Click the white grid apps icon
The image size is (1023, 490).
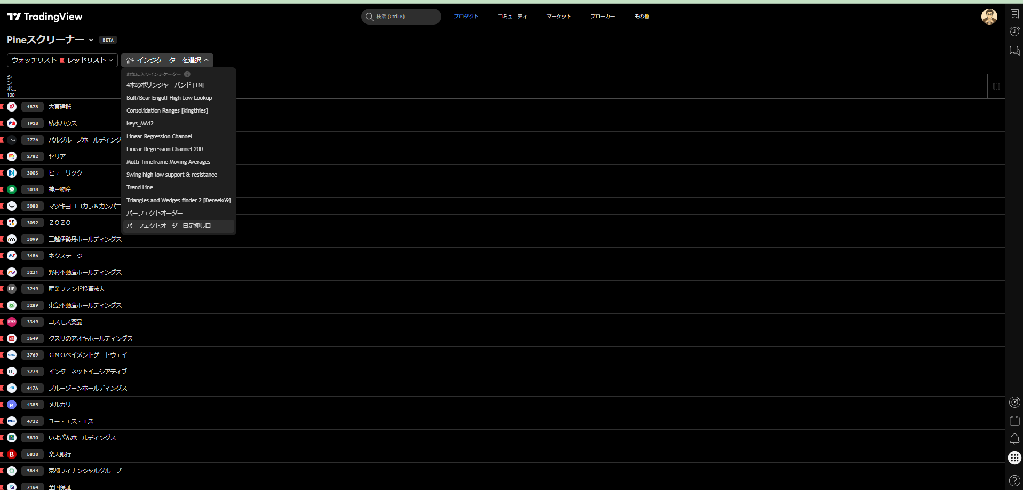[x=1014, y=457]
